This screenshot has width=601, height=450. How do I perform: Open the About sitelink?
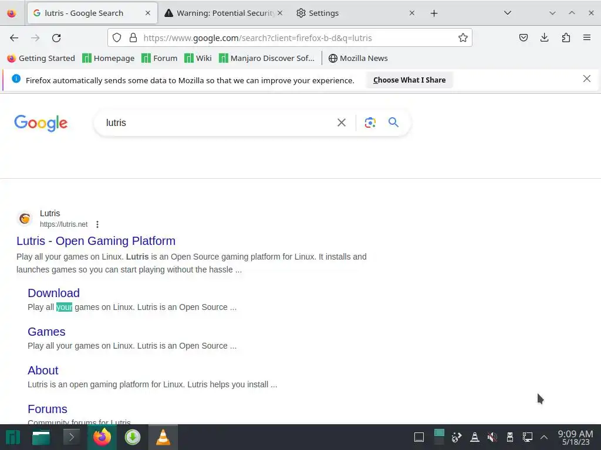click(43, 370)
